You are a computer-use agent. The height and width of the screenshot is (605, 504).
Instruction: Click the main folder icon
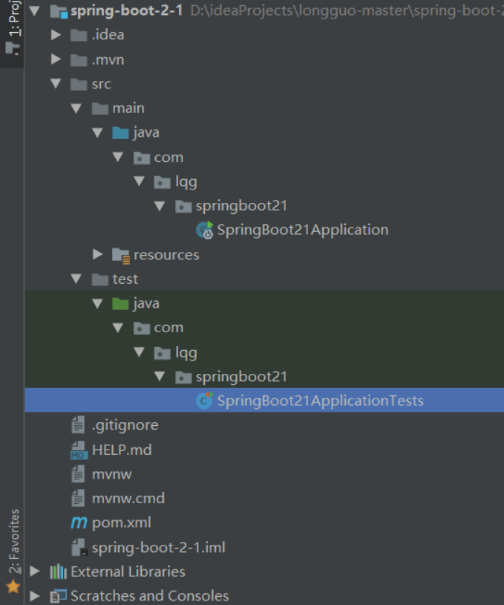point(100,109)
